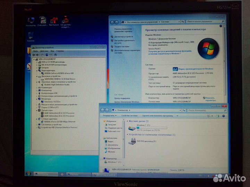
Task: Select Загрузки in navigation pane
Action: point(112,125)
